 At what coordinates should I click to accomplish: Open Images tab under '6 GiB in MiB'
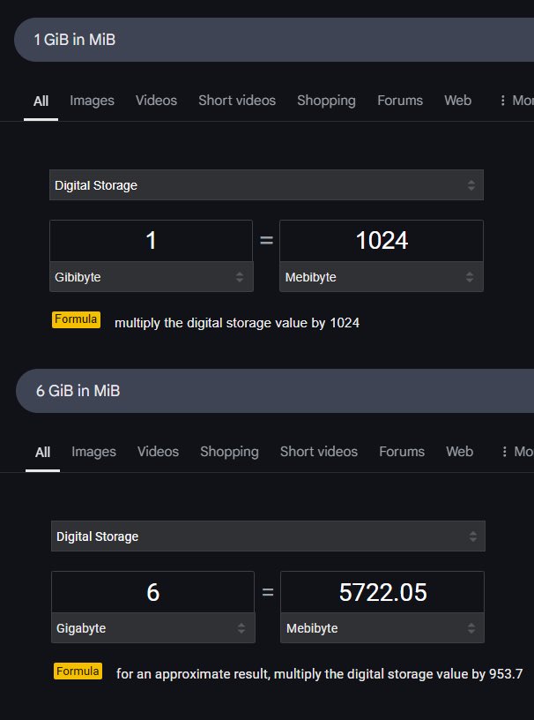pos(93,452)
